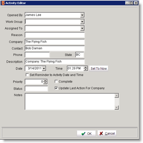
Task: Click the Notes scrollbar down arrow
Action: [117, 107]
